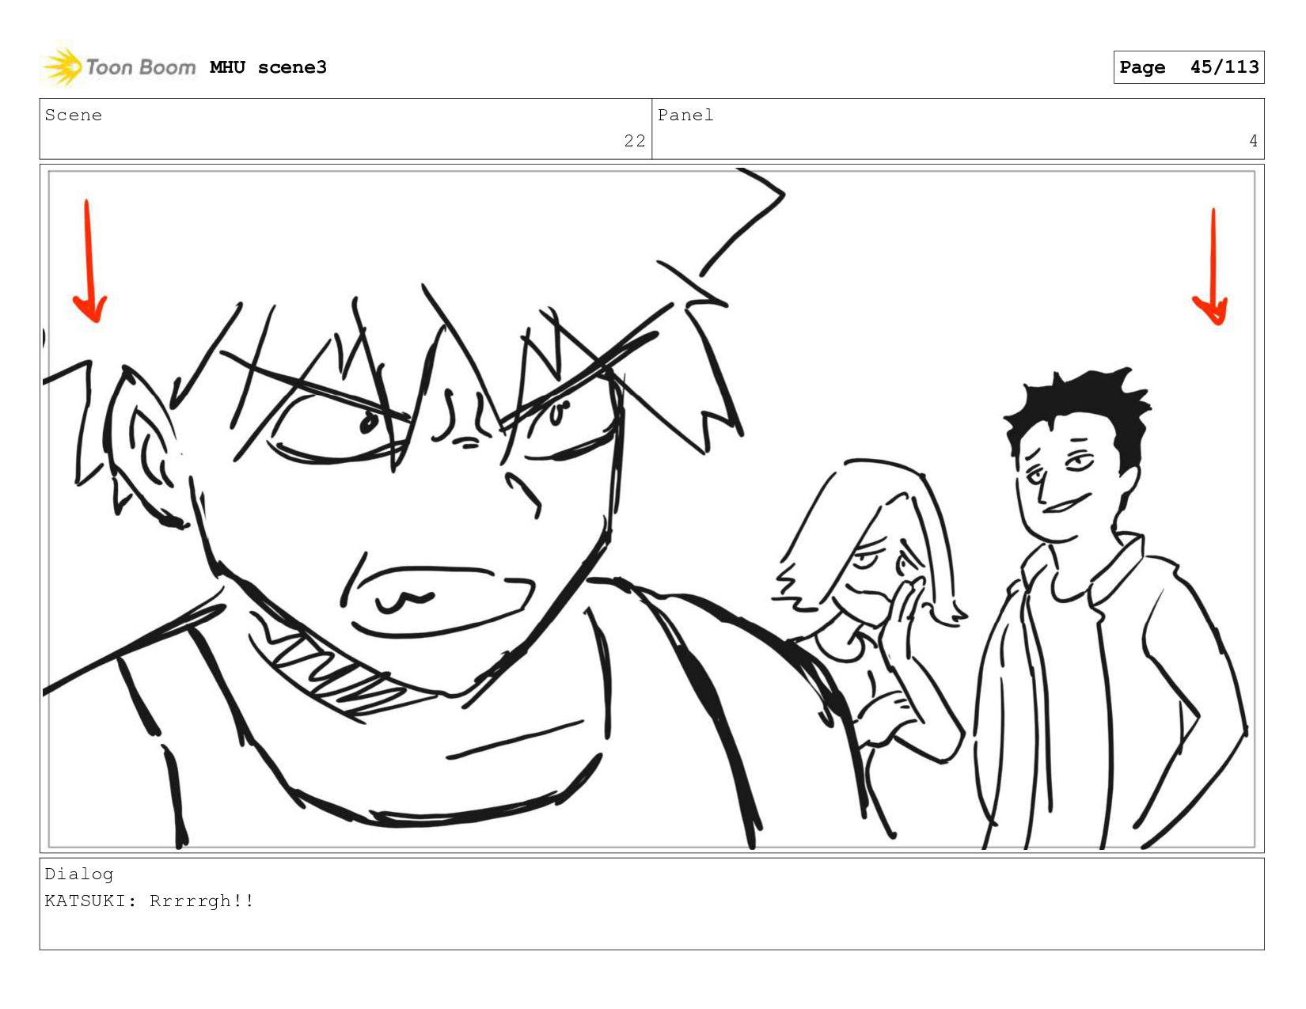This screenshot has height=1009, width=1306.
Task: Click the "Scene" label
Action: [74, 116]
